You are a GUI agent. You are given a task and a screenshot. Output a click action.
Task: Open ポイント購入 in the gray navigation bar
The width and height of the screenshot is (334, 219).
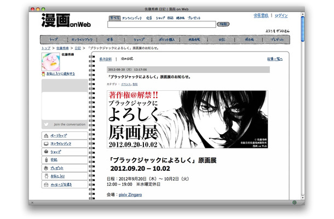[166, 39]
